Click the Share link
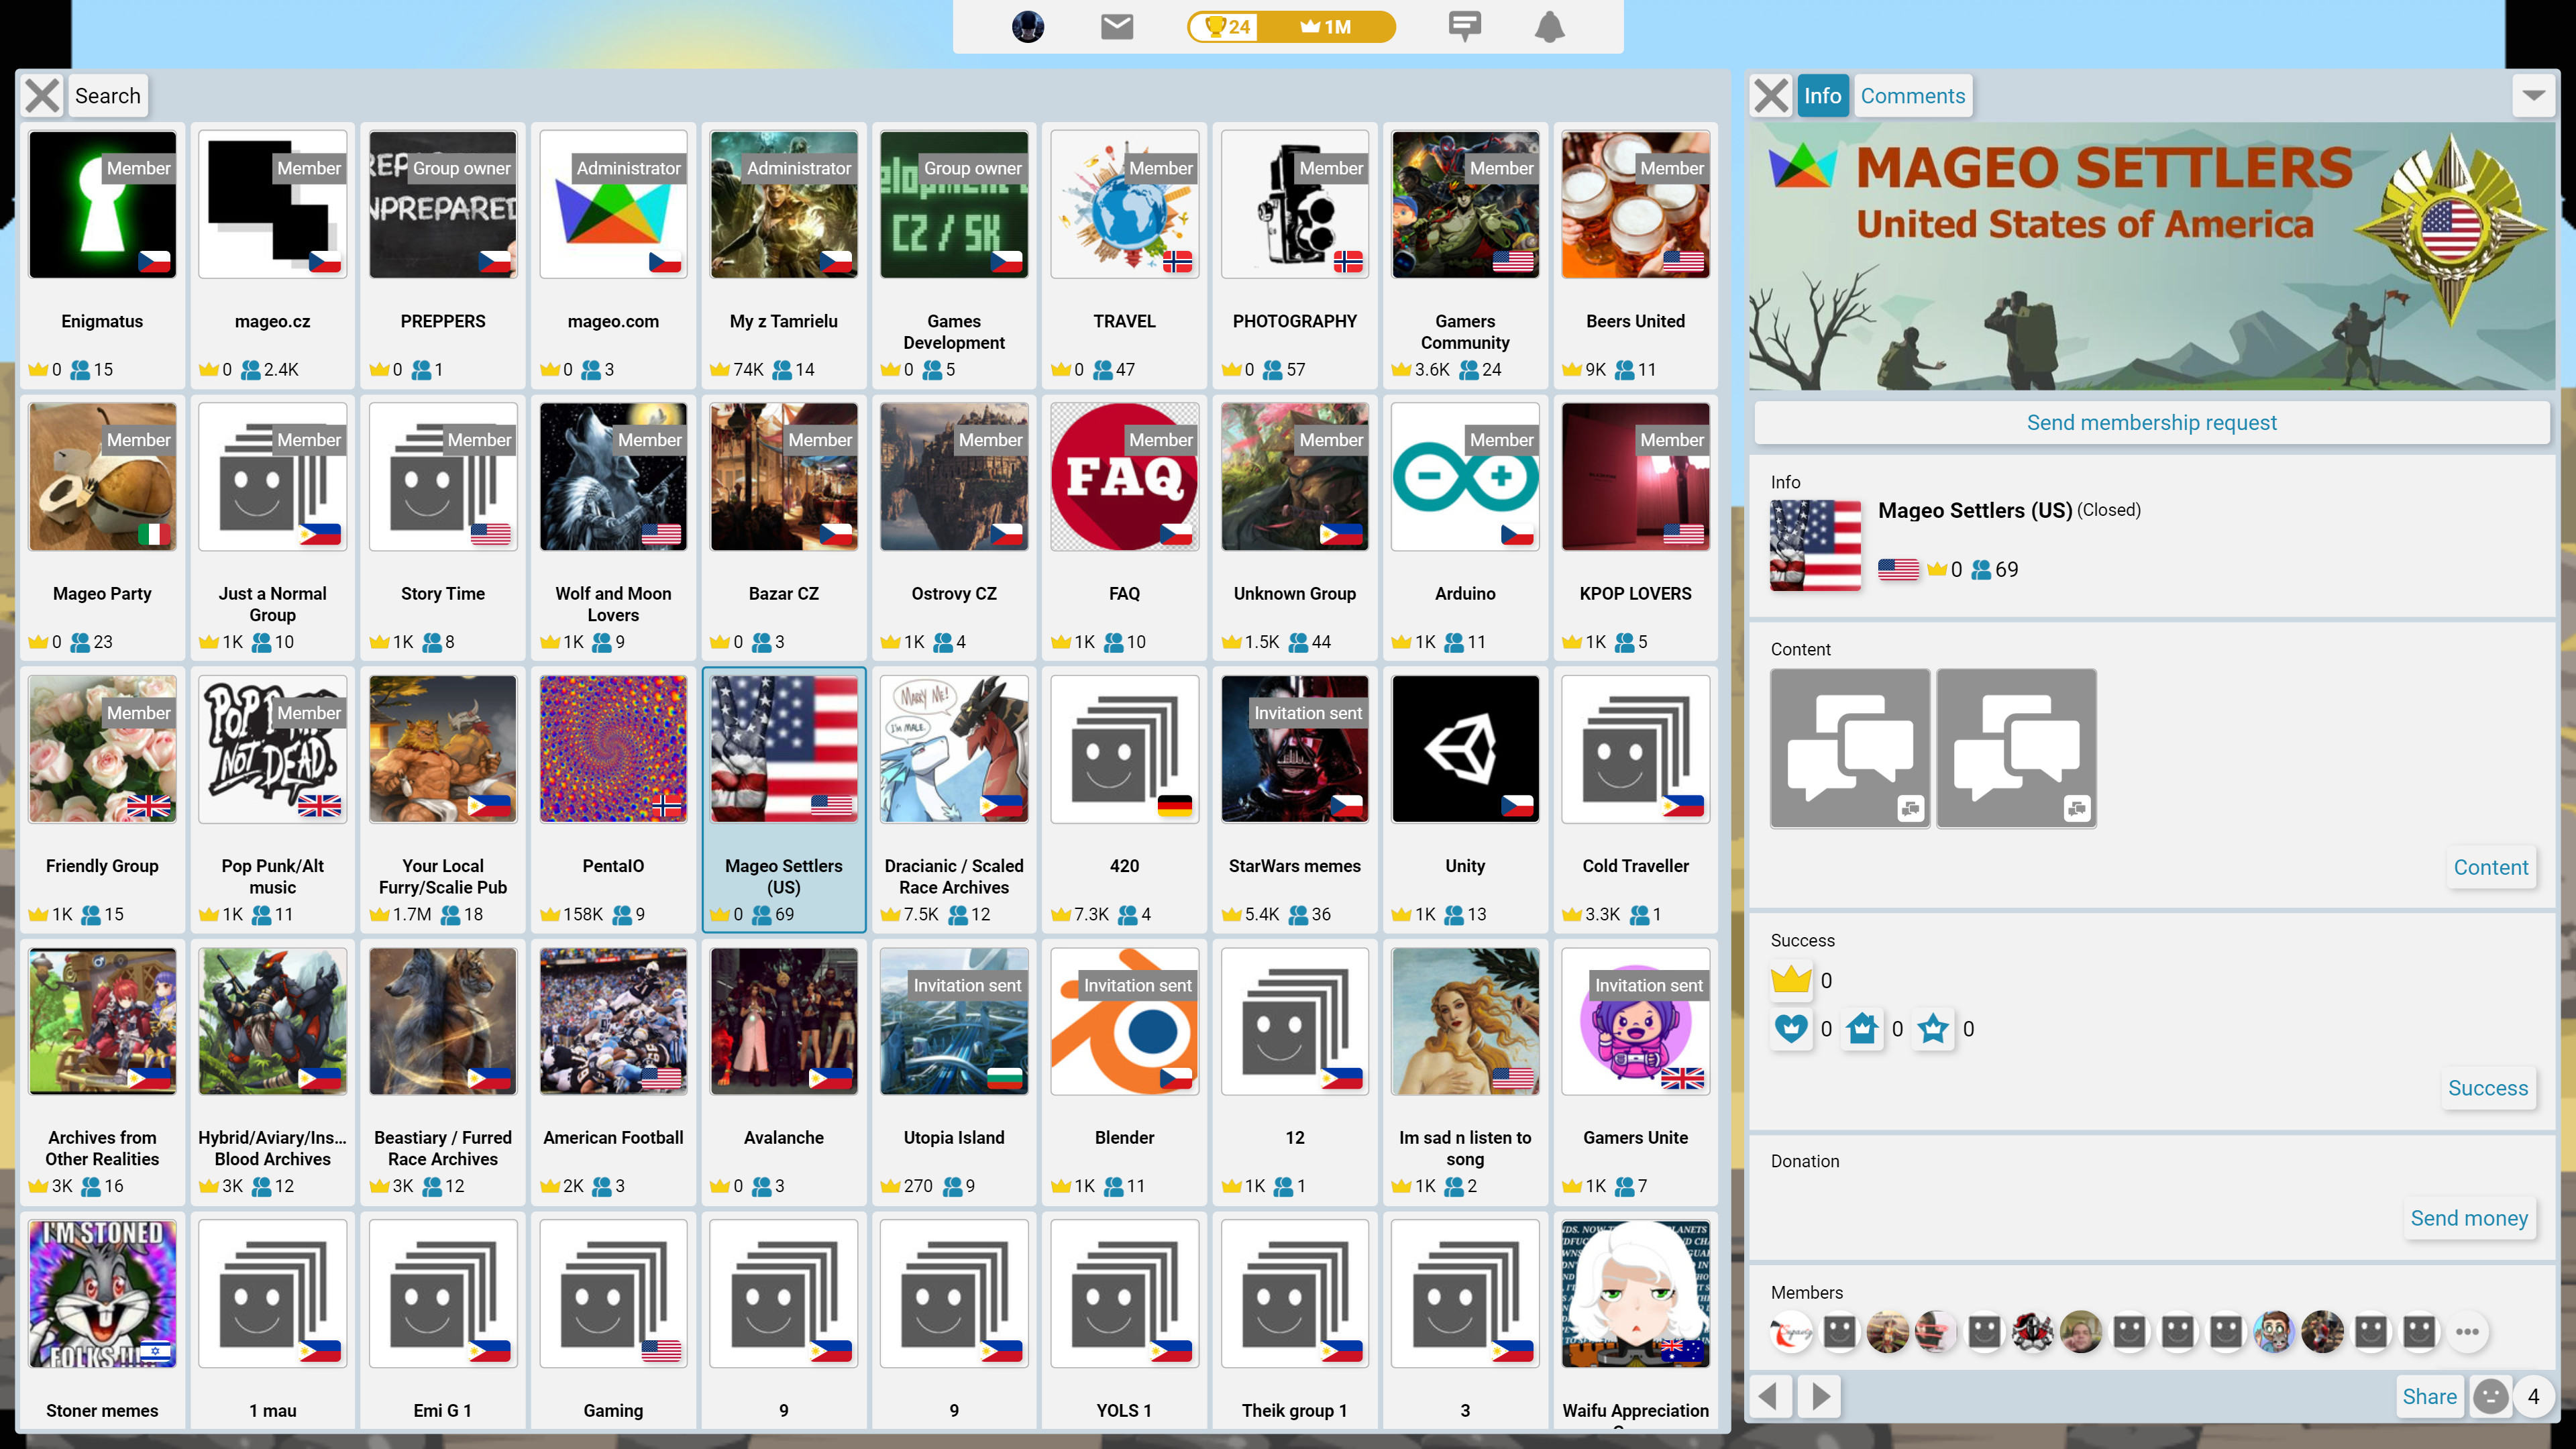Image resolution: width=2576 pixels, height=1449 pixels. [x=2430, y=1397]
